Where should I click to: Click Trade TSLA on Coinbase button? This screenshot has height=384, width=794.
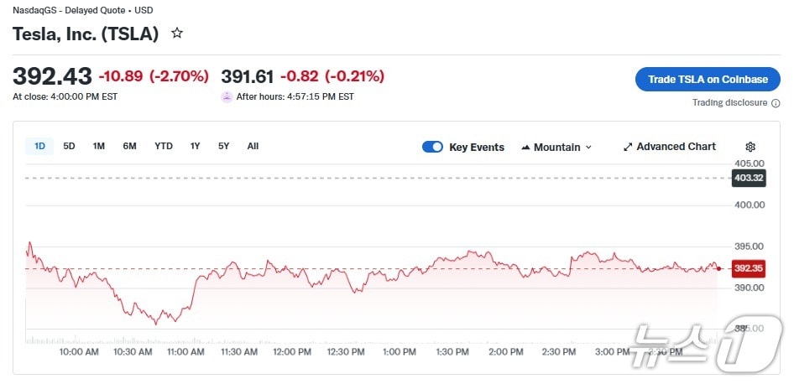(708, 80)
